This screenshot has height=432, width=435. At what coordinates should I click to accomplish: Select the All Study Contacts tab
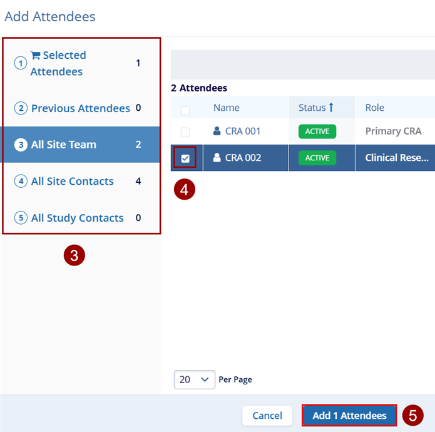(78, 218)
